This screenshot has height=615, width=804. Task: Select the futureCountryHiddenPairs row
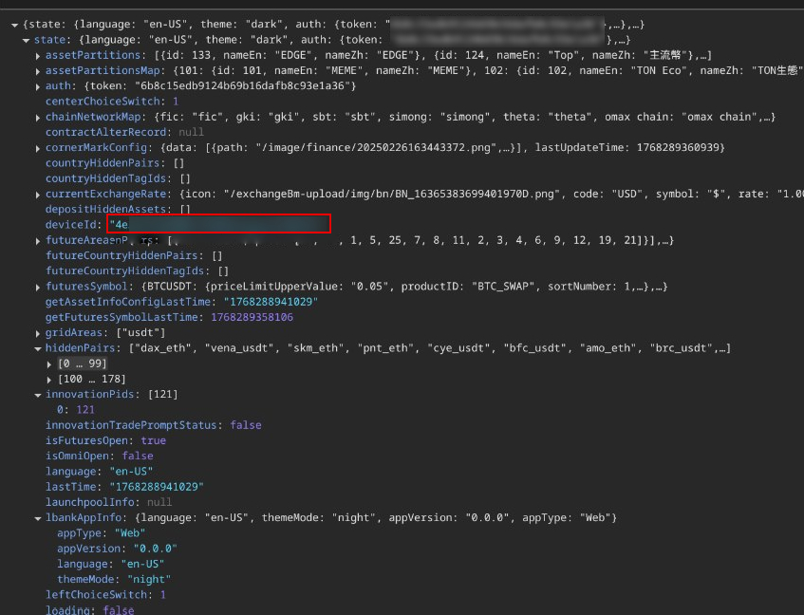[x=134, y=255]
